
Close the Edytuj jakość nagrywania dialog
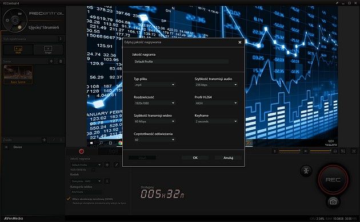[x=239, y=42]
